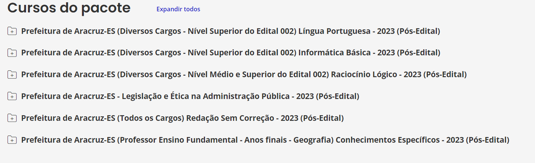
Task: Click the folder icon beside Redação Sem Correção
Action: (12, 119)
